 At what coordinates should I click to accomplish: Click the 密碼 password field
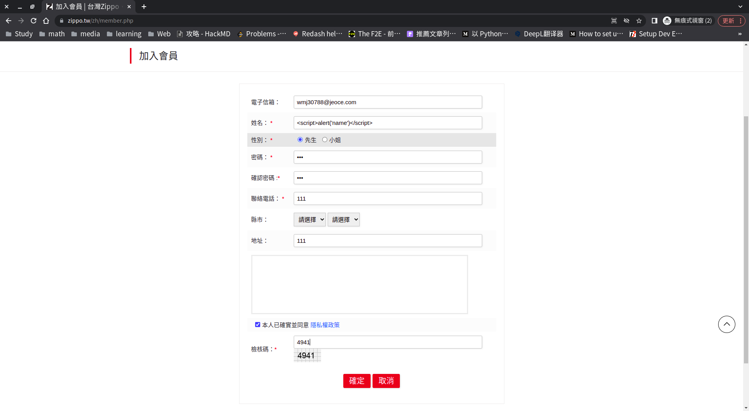click(388, 157)
